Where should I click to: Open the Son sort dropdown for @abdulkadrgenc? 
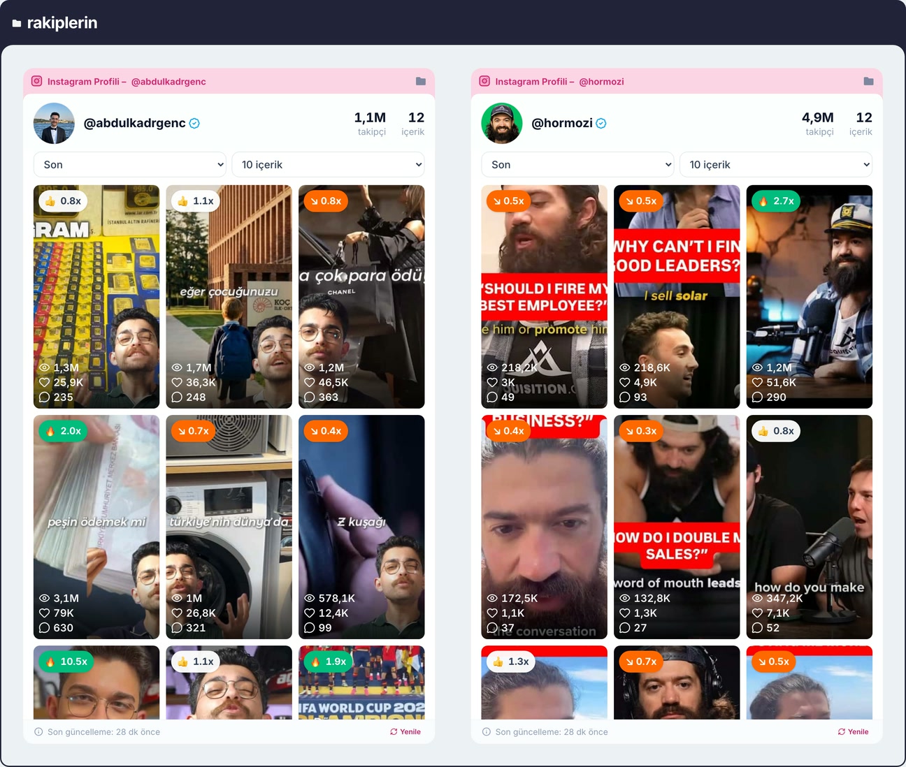coord(130,165)
